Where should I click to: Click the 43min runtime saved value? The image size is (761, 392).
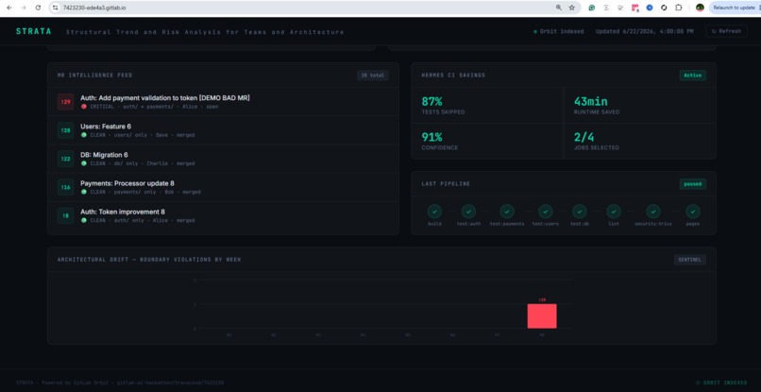[x=591, y=101]
